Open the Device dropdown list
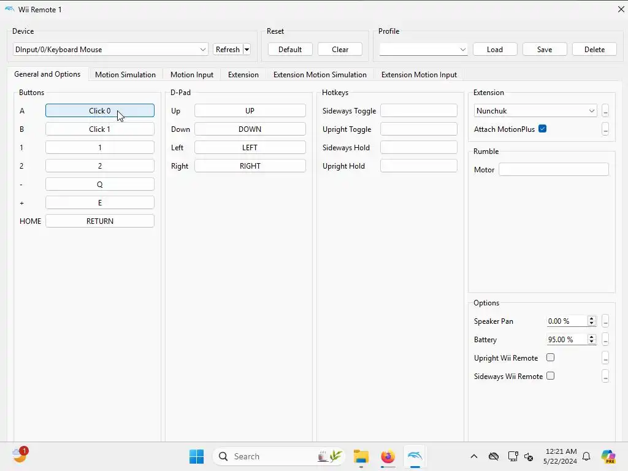 pos(110,49)
